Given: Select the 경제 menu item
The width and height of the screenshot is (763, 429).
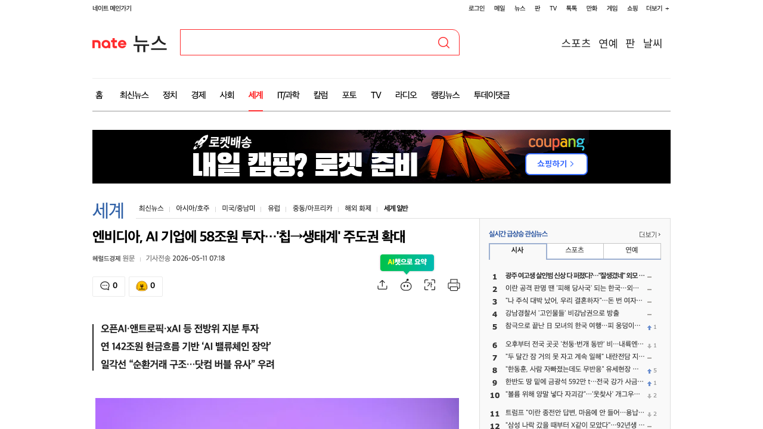Looking at the screenshot, I should [198, 95].
